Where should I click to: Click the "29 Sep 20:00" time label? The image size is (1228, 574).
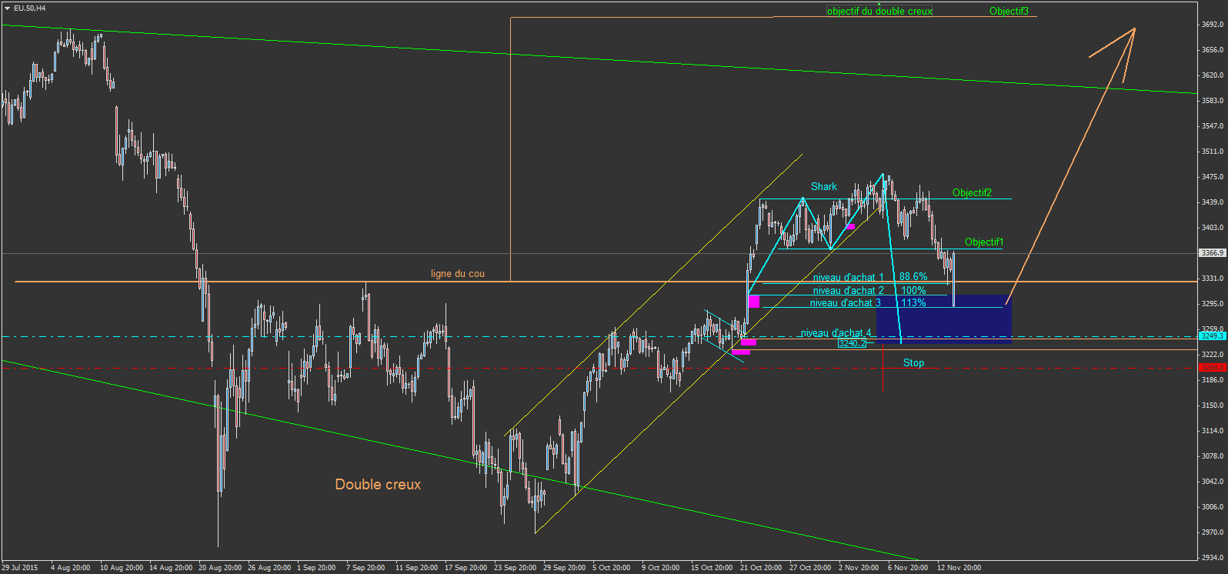[565, 568]
